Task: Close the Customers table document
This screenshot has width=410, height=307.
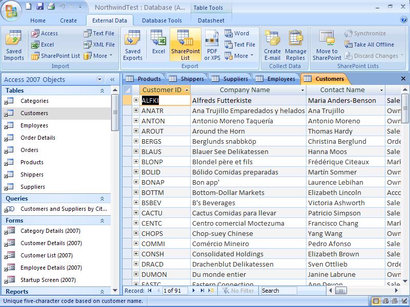Action: 403,79
